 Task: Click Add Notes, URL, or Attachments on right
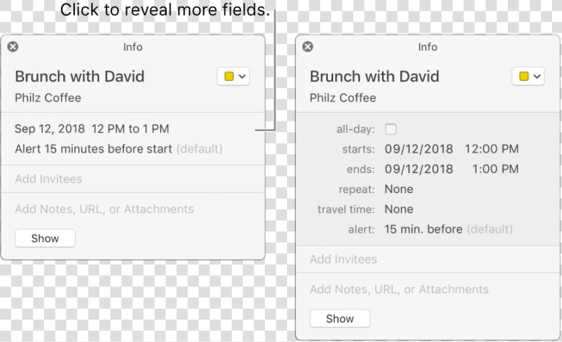coord(399,289)
